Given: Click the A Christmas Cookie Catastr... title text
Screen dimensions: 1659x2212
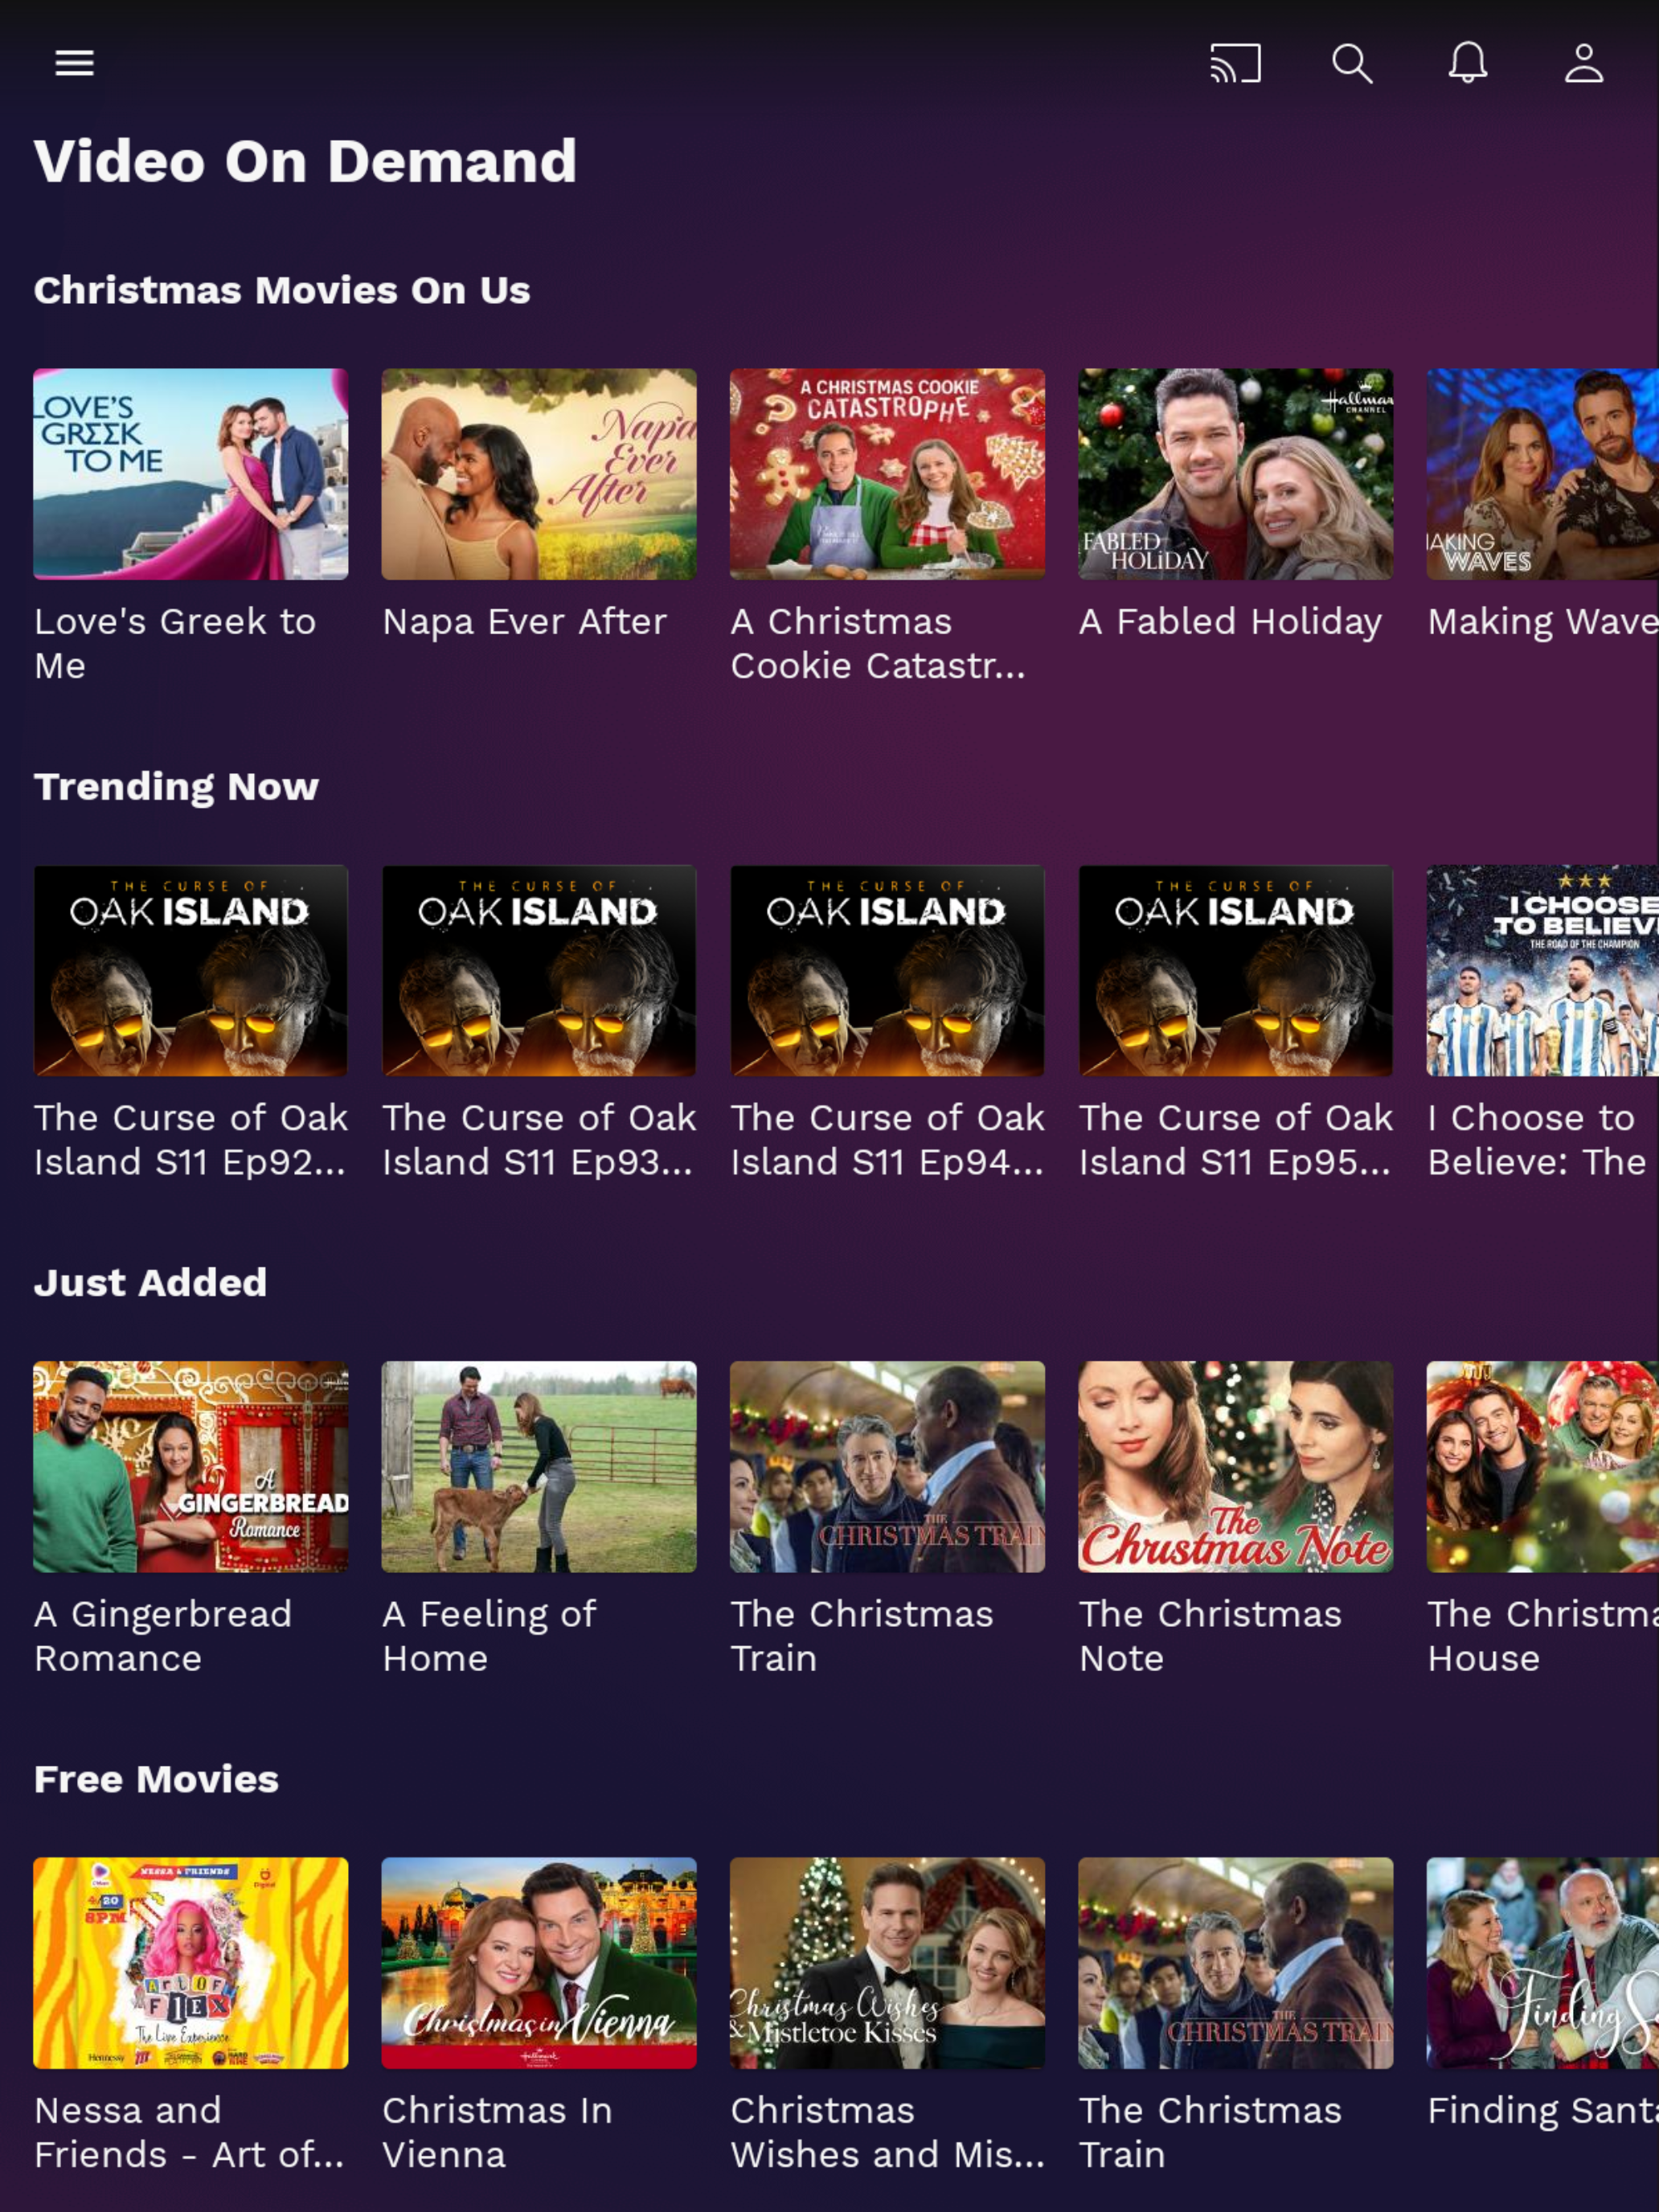Looking at the screenshot, I should (x=878, y=643).
